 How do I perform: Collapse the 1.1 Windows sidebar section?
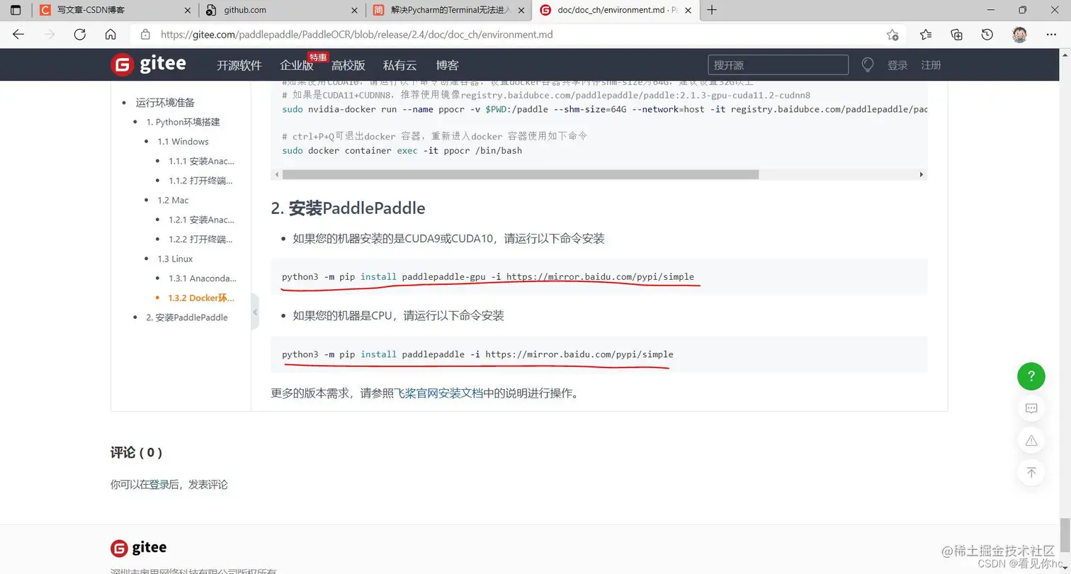tap(183, 141)
